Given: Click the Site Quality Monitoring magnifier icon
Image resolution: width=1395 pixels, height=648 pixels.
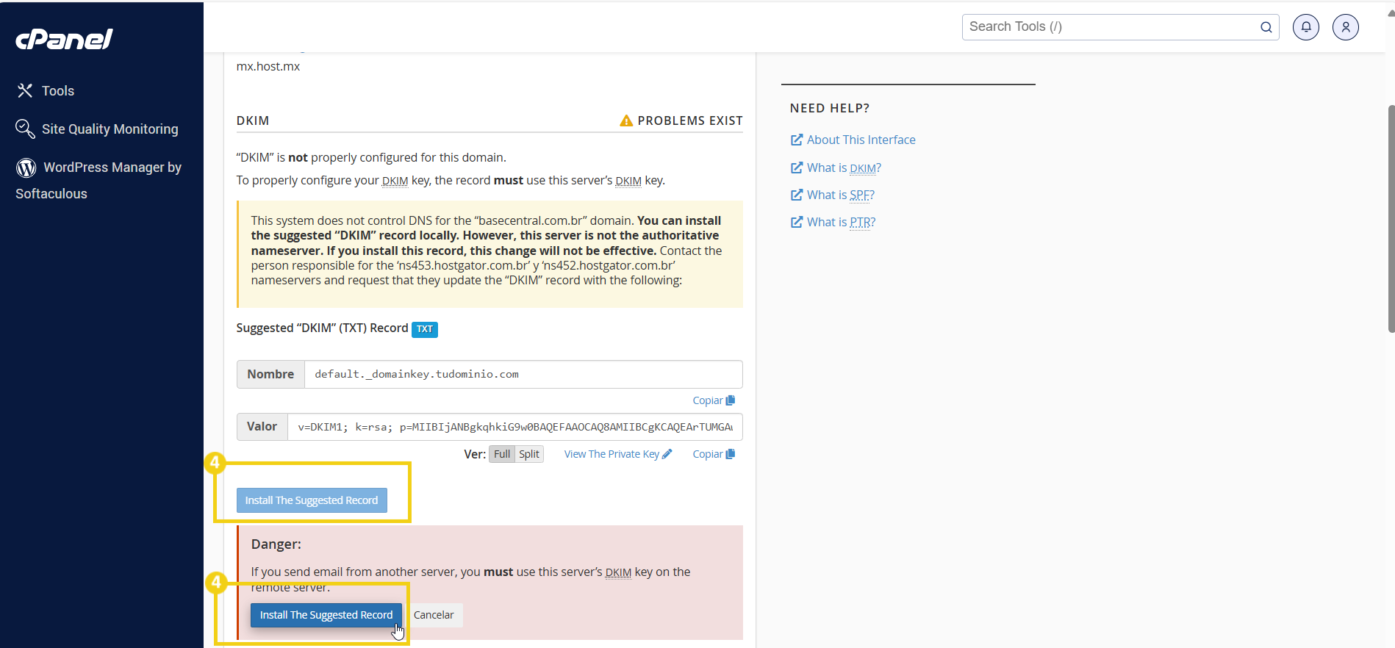Looking at the screenshot, I should tap(25, 129).
